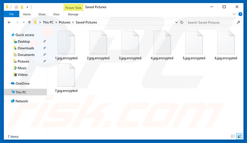Open the recent locations dropdown arrow

click(24, 23)
